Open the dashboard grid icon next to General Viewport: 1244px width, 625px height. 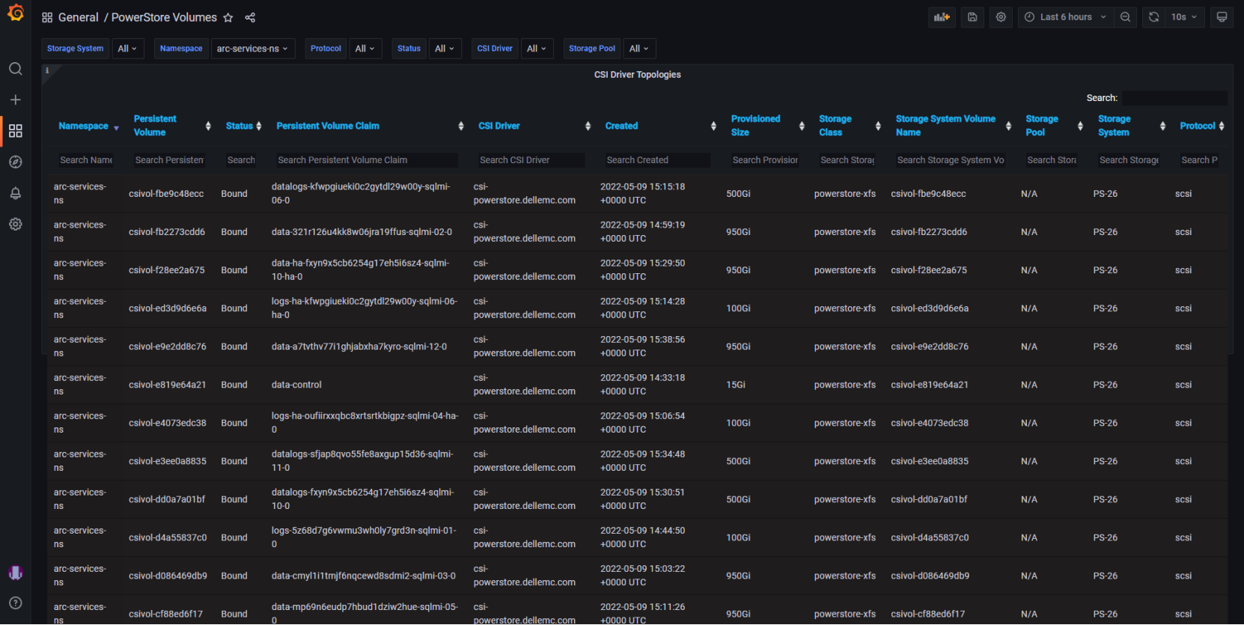[47, 17]
